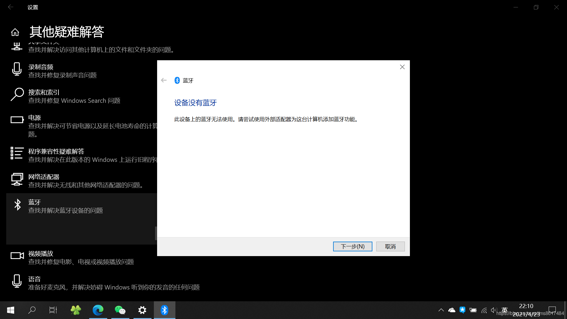Click the dialog back arrow
The width and height of the screenshot is (567, 319).
pos(164,80)
